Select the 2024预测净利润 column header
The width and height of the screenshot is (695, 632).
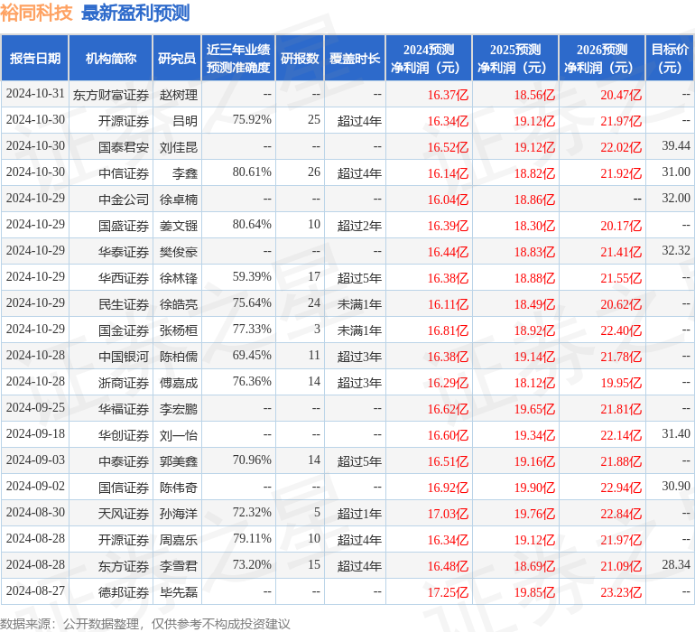coord(429,58)
